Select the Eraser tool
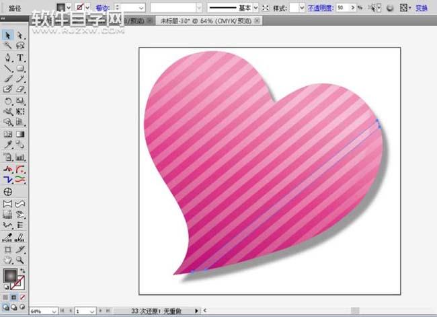Screen dimensions: 437x317 tap(20, 90)
